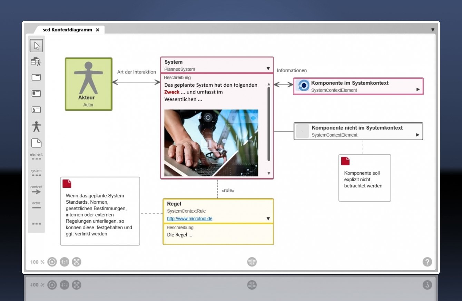This screenshot has width=462, height=301.
Task: Fit diagram to window with expand-arrows icon
Action: pyautogui.click(x=77, y=262)
